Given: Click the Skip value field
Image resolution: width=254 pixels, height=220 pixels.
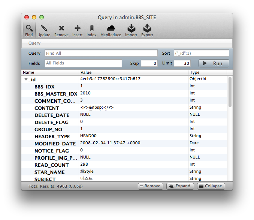Looking at the screenshot, I should [x=149, y=63].
